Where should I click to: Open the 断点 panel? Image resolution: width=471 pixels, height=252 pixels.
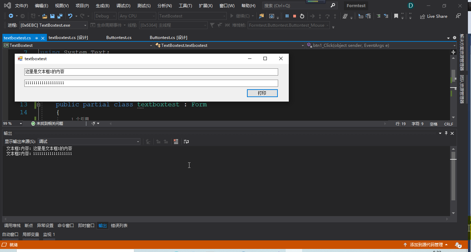pos(28,225)
